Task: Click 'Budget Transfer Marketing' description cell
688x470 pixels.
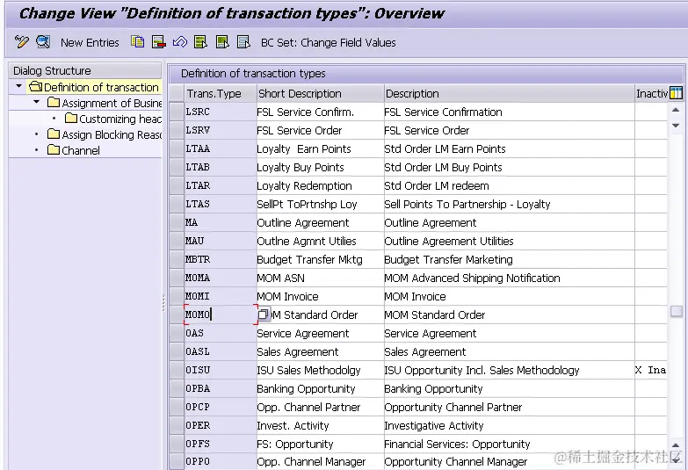Action: [510, 259]
